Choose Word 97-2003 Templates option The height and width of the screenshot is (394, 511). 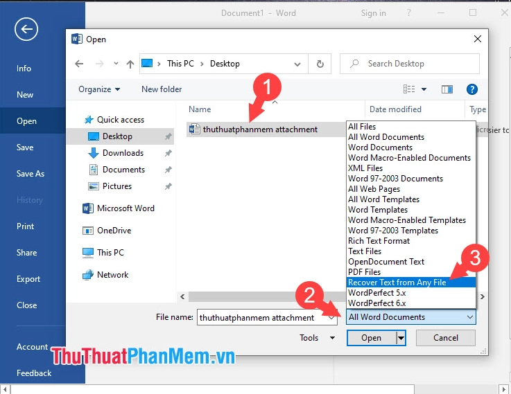pos(410,231)
